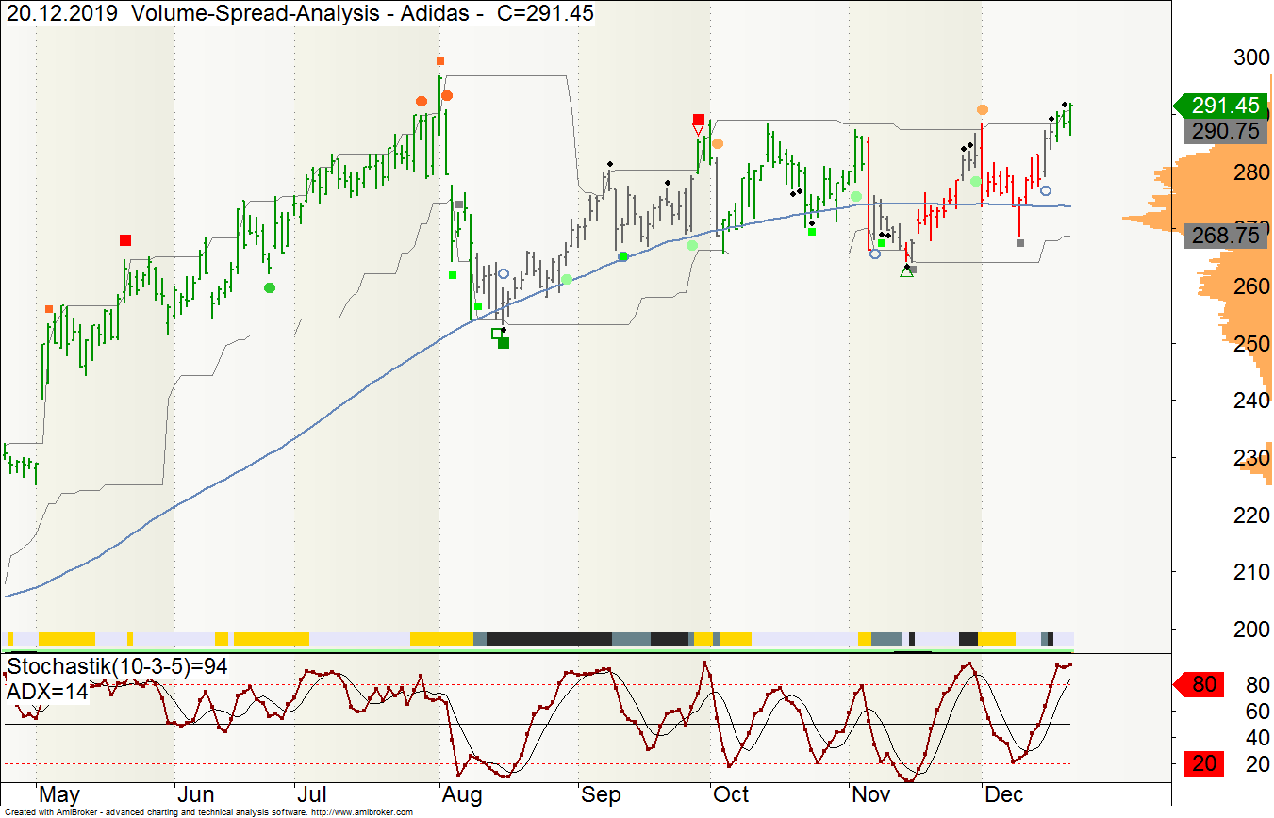
Task: Click the small orange square marker in early May
Action: click(50, 309)
